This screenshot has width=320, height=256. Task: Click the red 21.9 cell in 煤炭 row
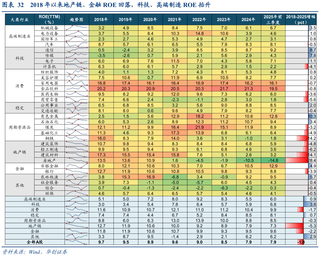point(200,127)
